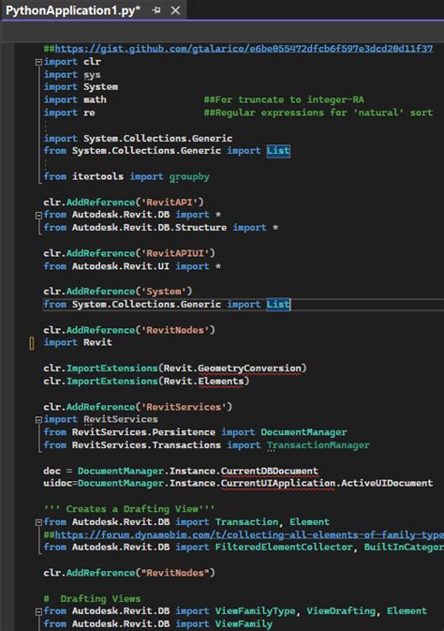The image size is (444, 631).
Task: Click the '##For truncate to integer-RA' comment
Action: tap(284, 99)
